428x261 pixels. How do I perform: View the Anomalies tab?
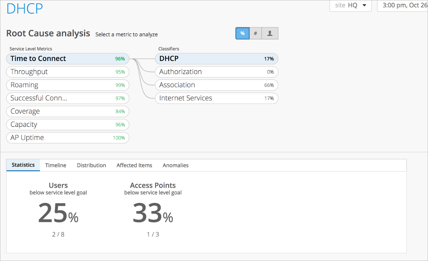[x=175, y=165]
